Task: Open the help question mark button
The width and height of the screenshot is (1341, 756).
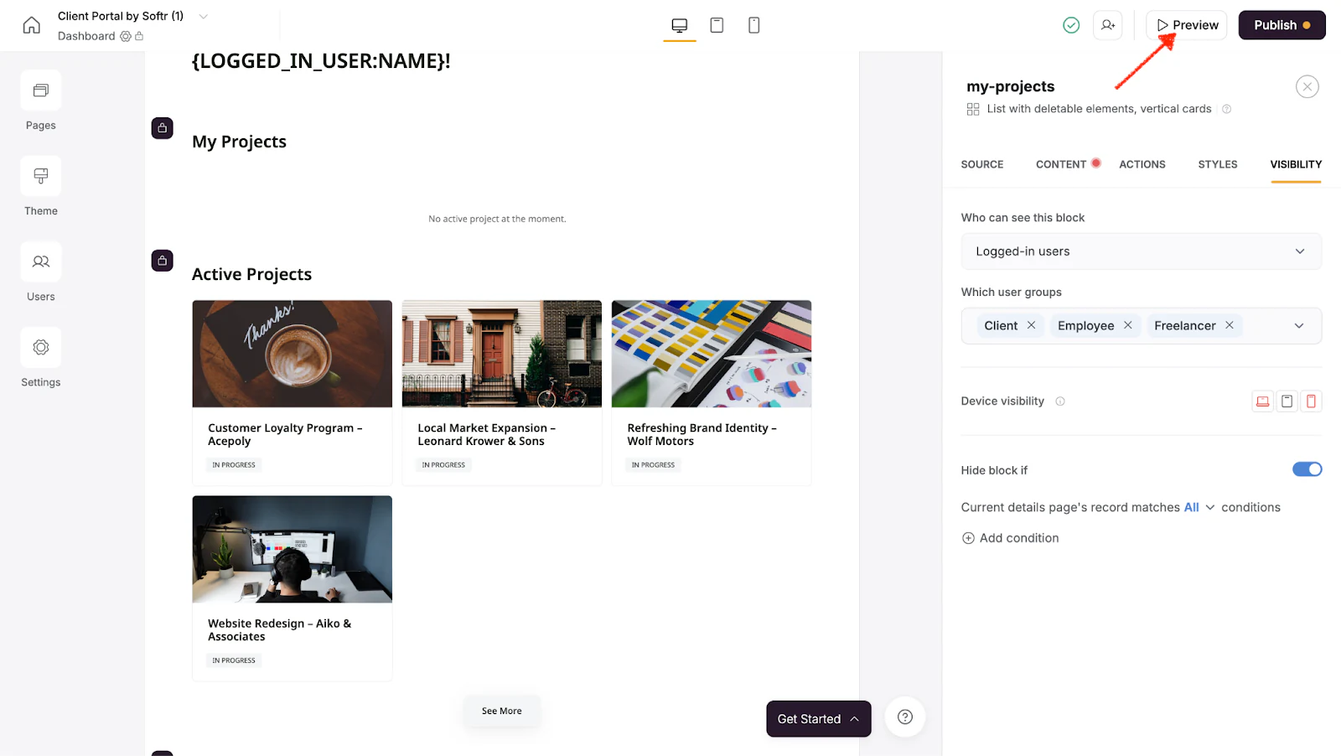Action: tap(905, 717)
